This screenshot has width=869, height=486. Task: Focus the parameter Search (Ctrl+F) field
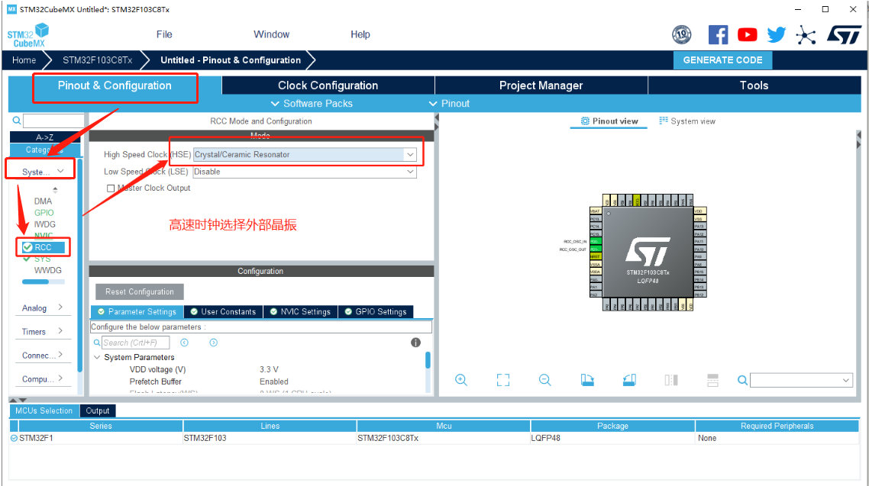pos(136,343)
